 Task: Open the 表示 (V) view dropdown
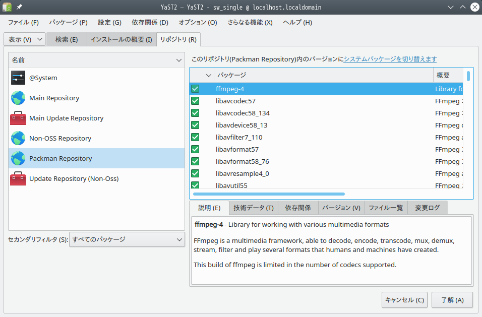25,39
